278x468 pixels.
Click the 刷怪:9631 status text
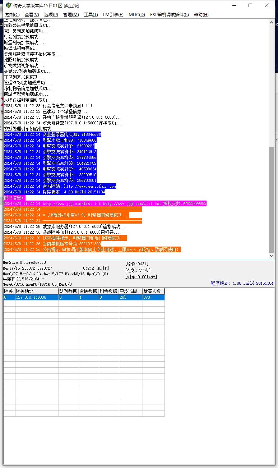(137, 264)
